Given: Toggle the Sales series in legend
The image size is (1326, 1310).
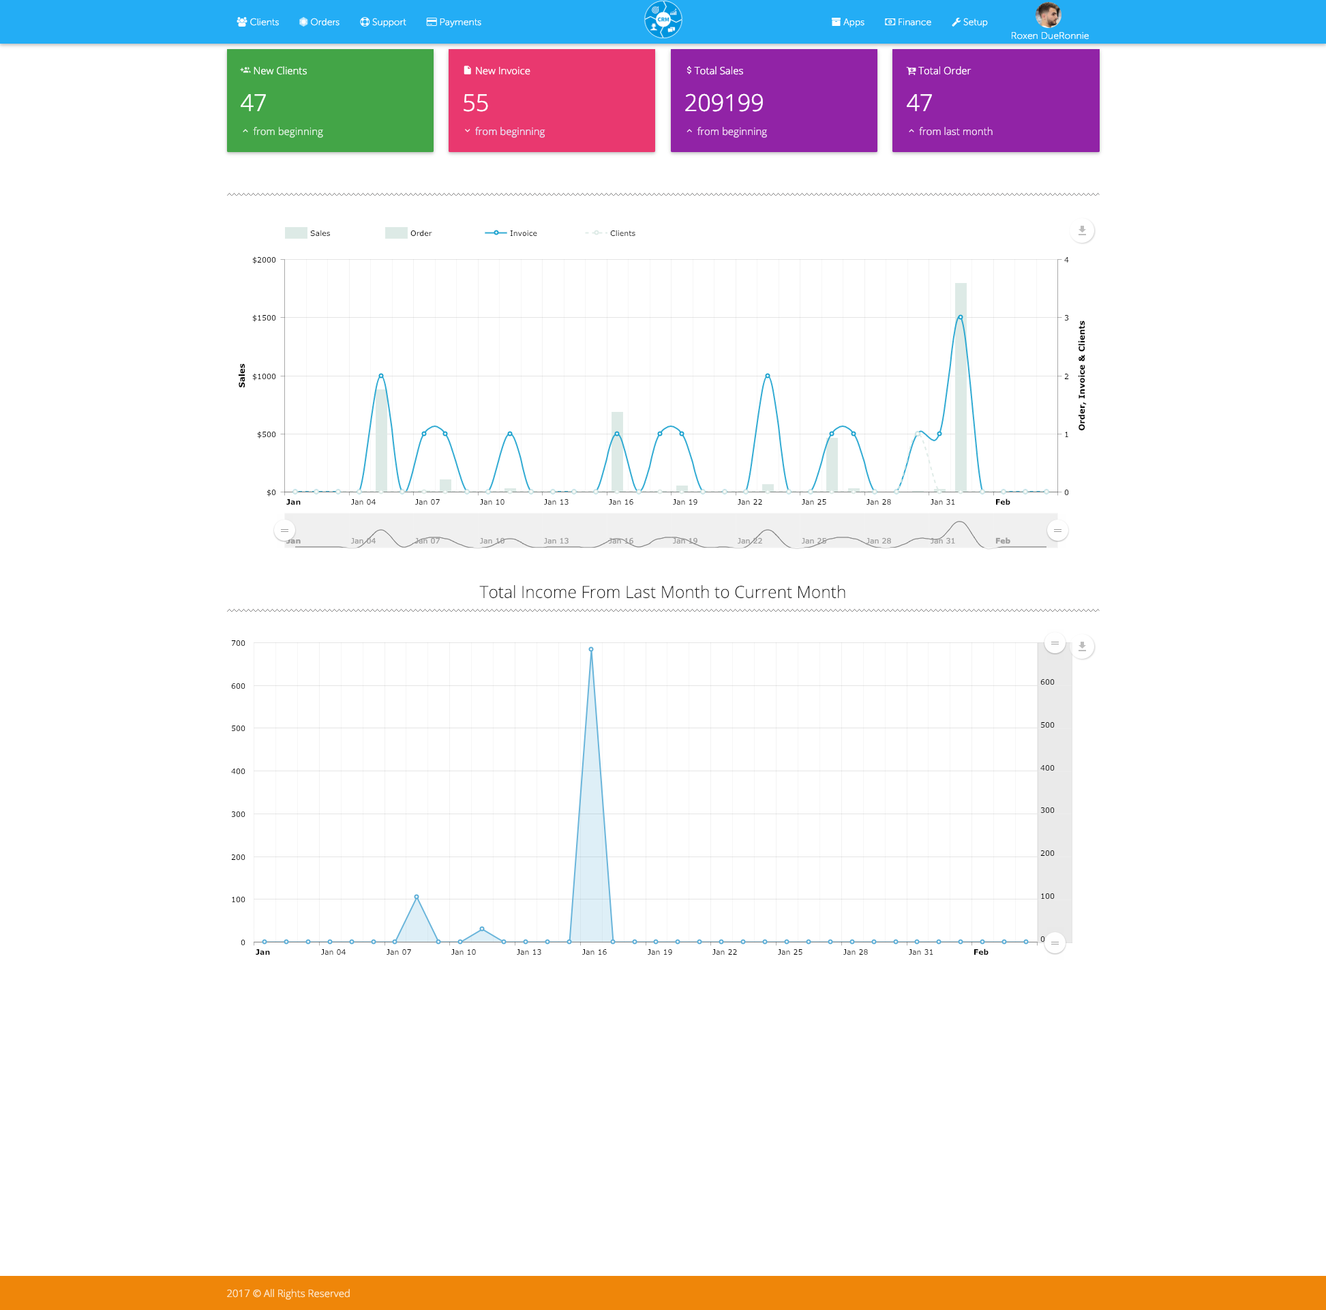Looking at the screenshot, I should 307,233.
